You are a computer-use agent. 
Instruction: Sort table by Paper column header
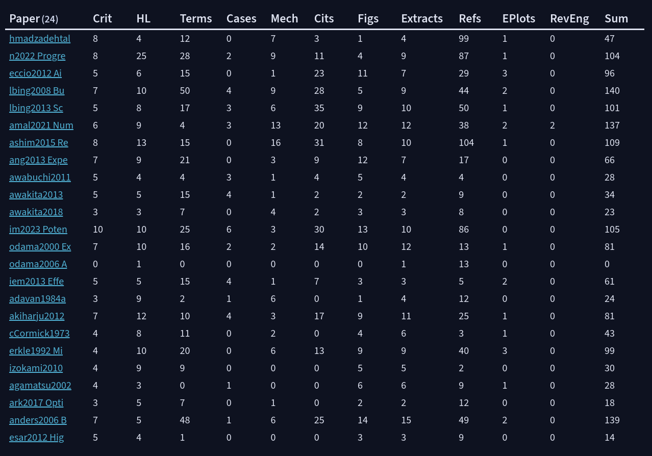coord(34,19)
